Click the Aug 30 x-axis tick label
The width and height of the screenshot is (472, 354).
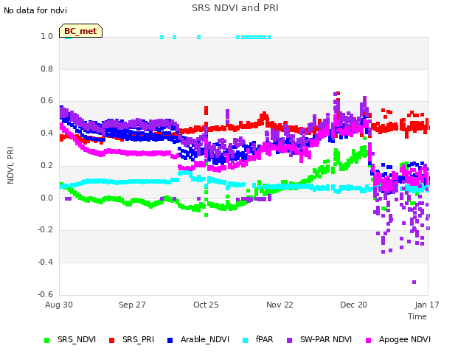59,305
